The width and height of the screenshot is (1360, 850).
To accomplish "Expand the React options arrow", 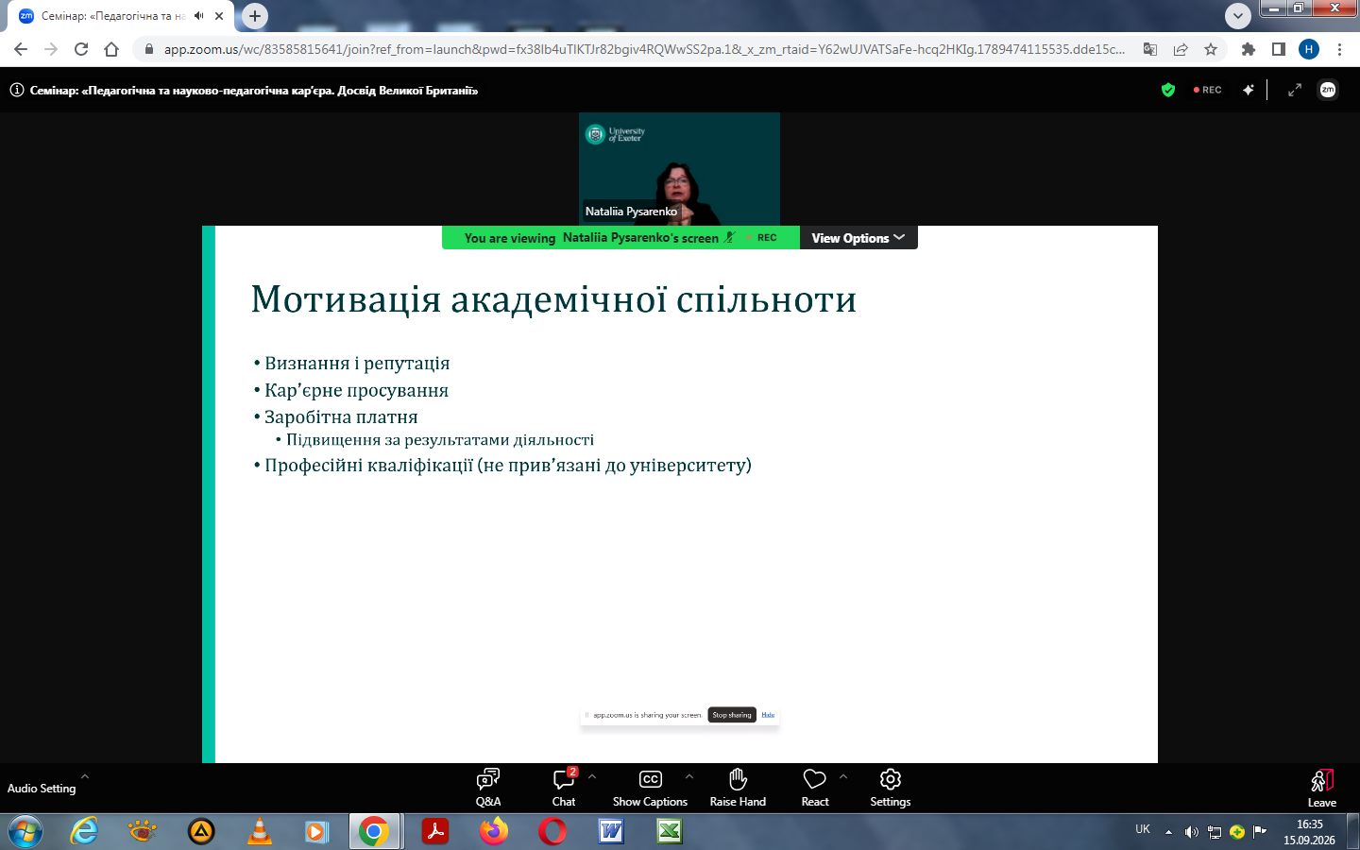I will [x=843, y=777].
